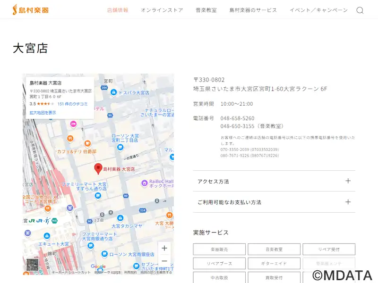
Task: Open the 音楽教室 menu item
Action: [206, 10]
